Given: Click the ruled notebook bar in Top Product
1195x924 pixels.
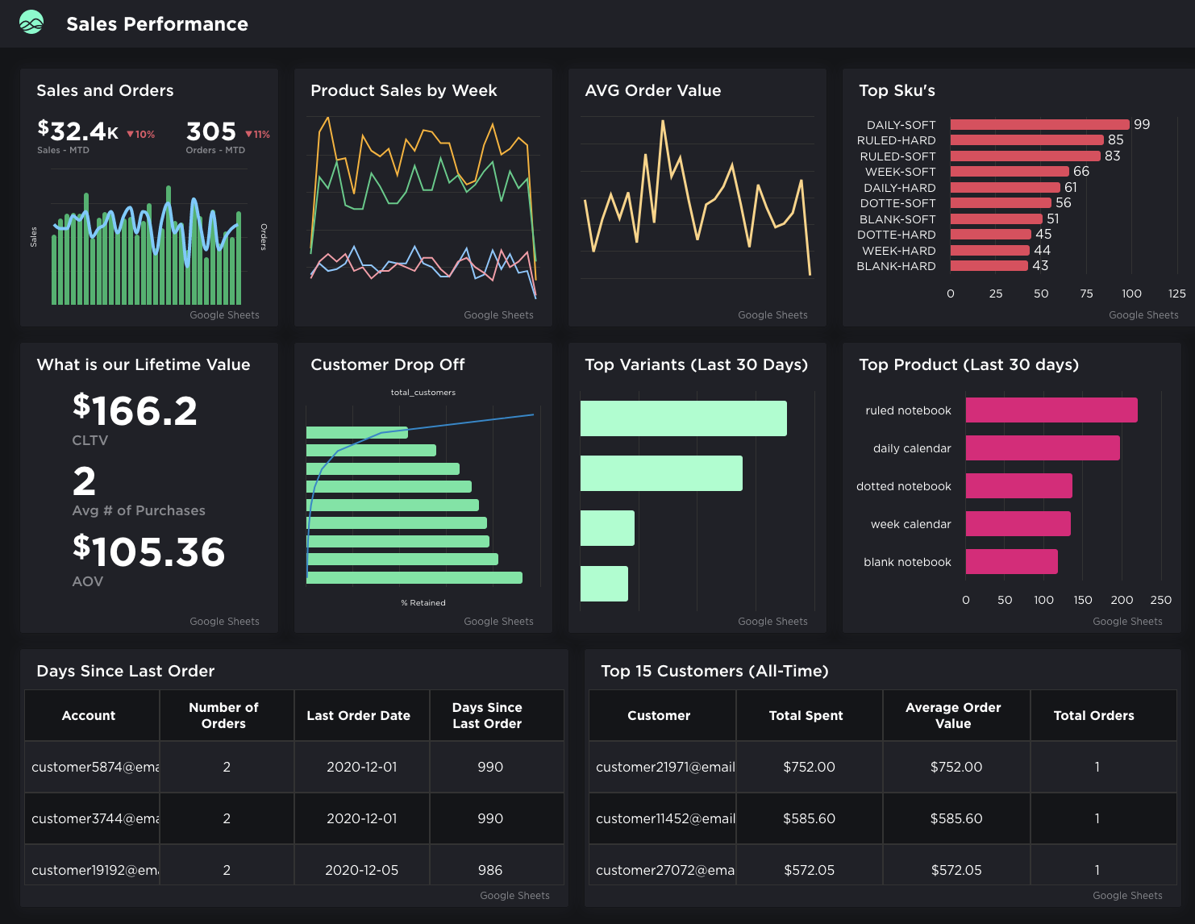Looking at the screenshot, I should pos(1051,410).
